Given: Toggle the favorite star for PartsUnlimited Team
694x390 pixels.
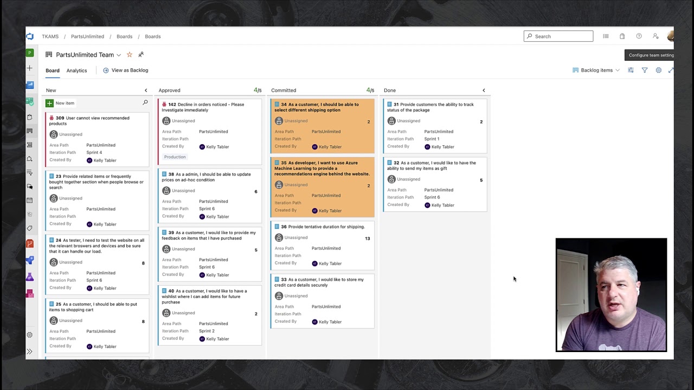Looking at the screenshot, I should coord(129,55).
